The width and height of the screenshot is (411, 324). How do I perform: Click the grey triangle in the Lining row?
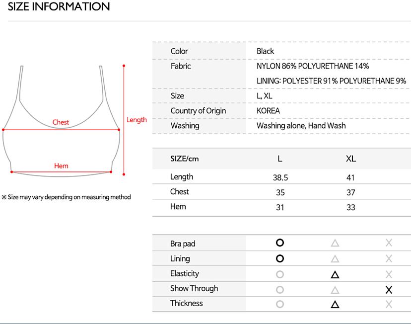coord(335,259)
